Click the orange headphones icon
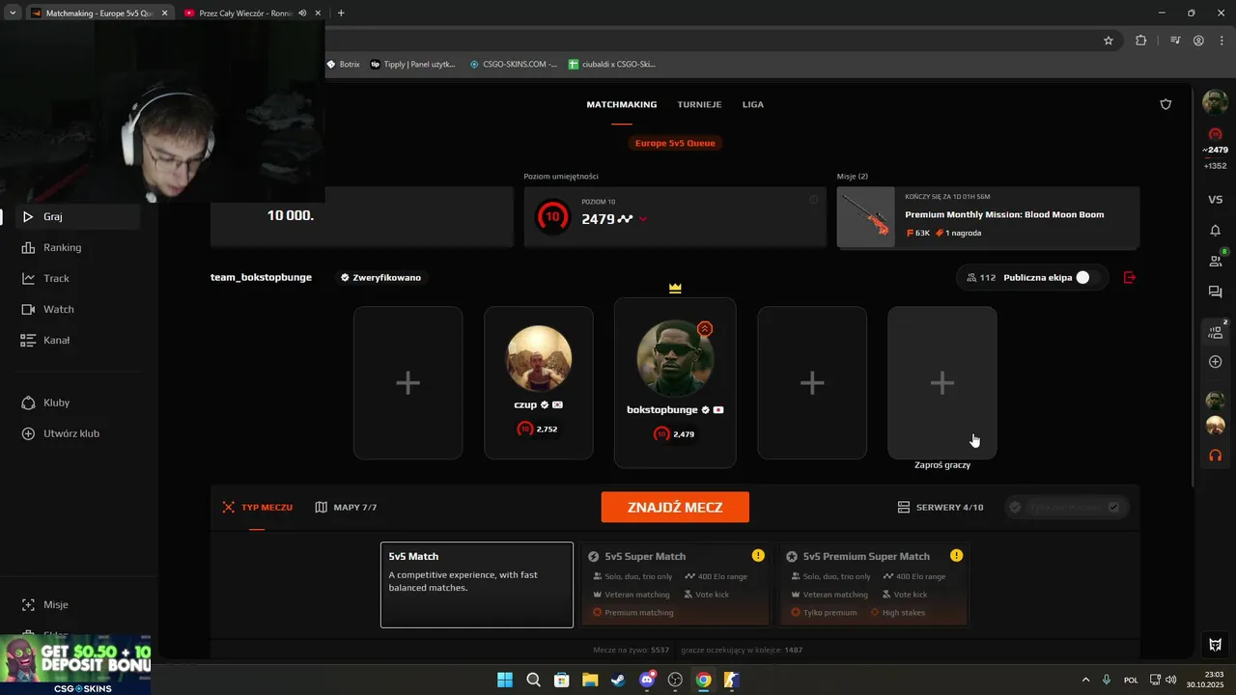 1215,455
